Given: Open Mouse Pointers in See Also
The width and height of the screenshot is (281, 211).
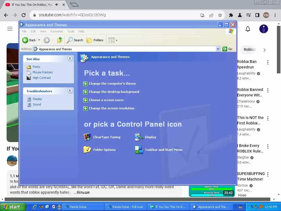Looking at the screenshot, I should tap(43, 72).
